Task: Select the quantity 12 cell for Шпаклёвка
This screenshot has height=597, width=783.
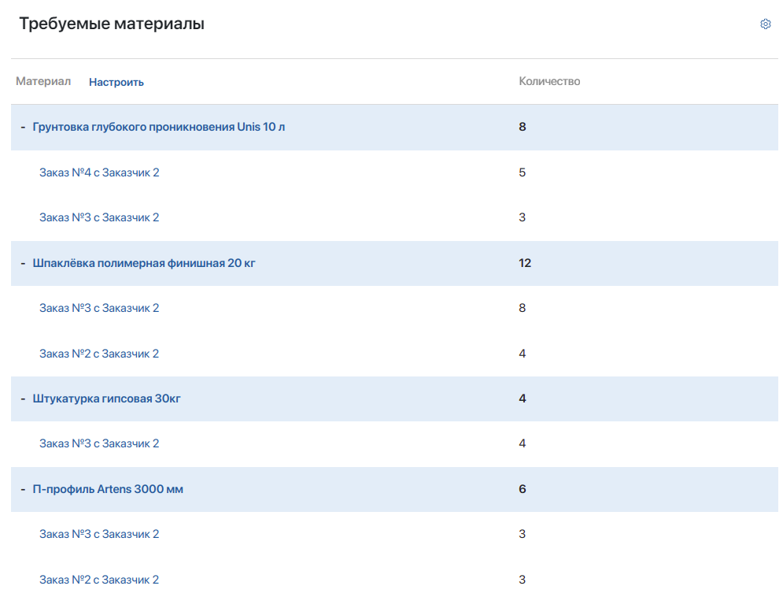Action: (x=525, y=263)
